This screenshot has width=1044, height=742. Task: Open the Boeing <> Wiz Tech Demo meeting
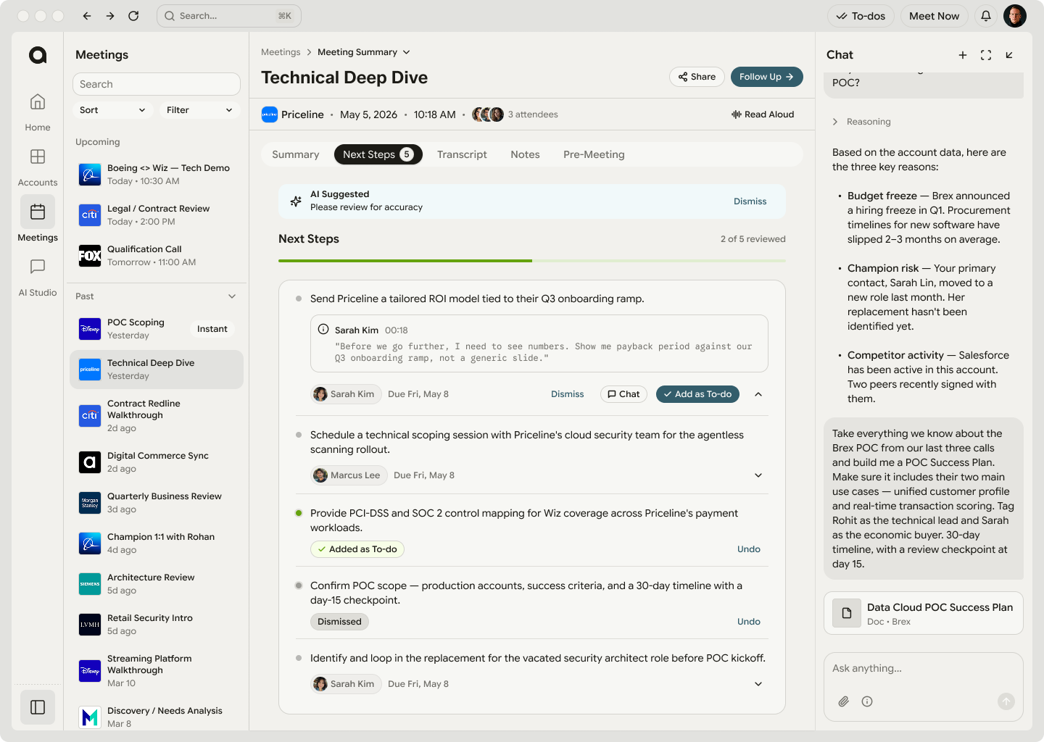(x=157, y=174)
